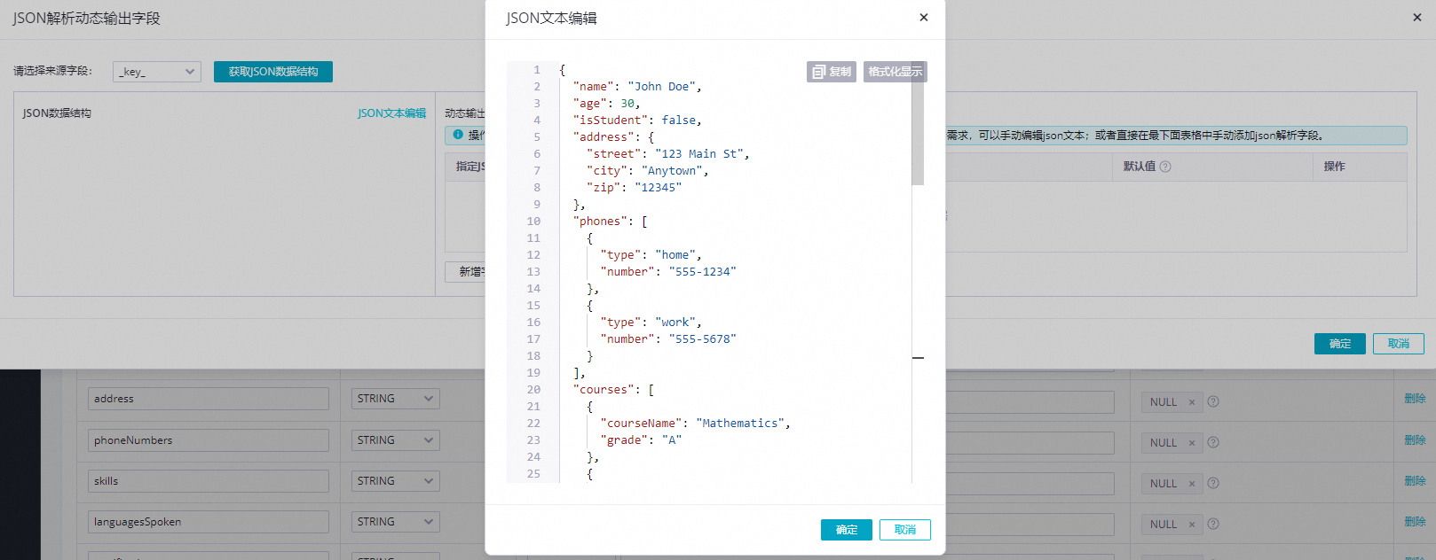This screenshot has height=560, width=1436.
Task: Click the "zip": "12345" line
Action: click(x=634, y=188)
